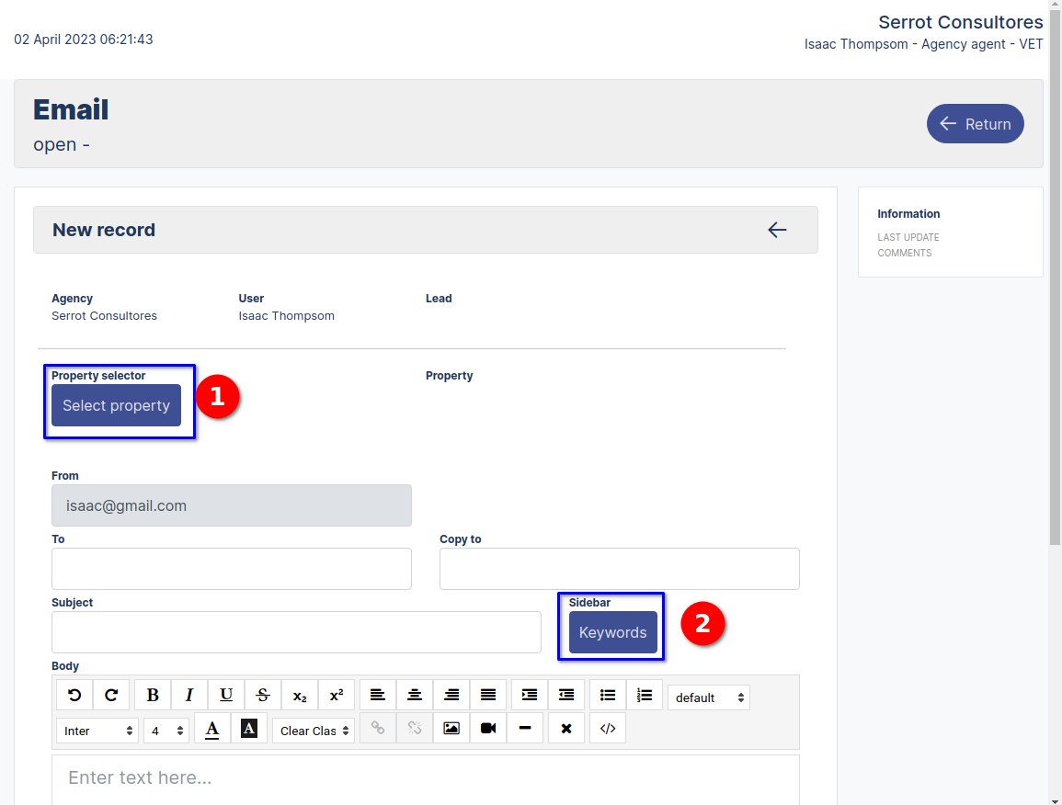1062x805 pixels.
Task: Toggle the unordered bullet list
Action: [x=608, y=695]
